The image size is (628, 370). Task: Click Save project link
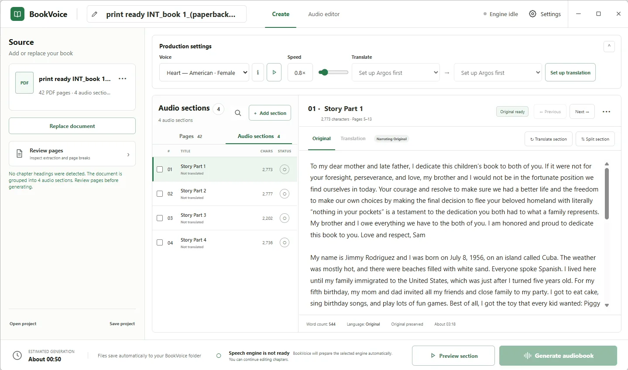[122, 324]
